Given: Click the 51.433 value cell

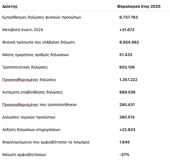Looking at the screenshot, I should [x=126, y=55].
